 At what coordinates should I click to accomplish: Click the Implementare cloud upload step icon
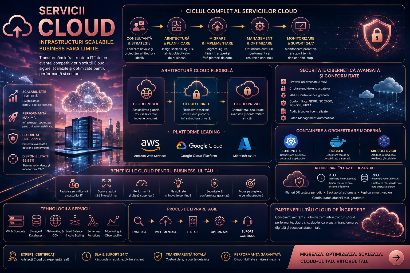tap(165, 221)
